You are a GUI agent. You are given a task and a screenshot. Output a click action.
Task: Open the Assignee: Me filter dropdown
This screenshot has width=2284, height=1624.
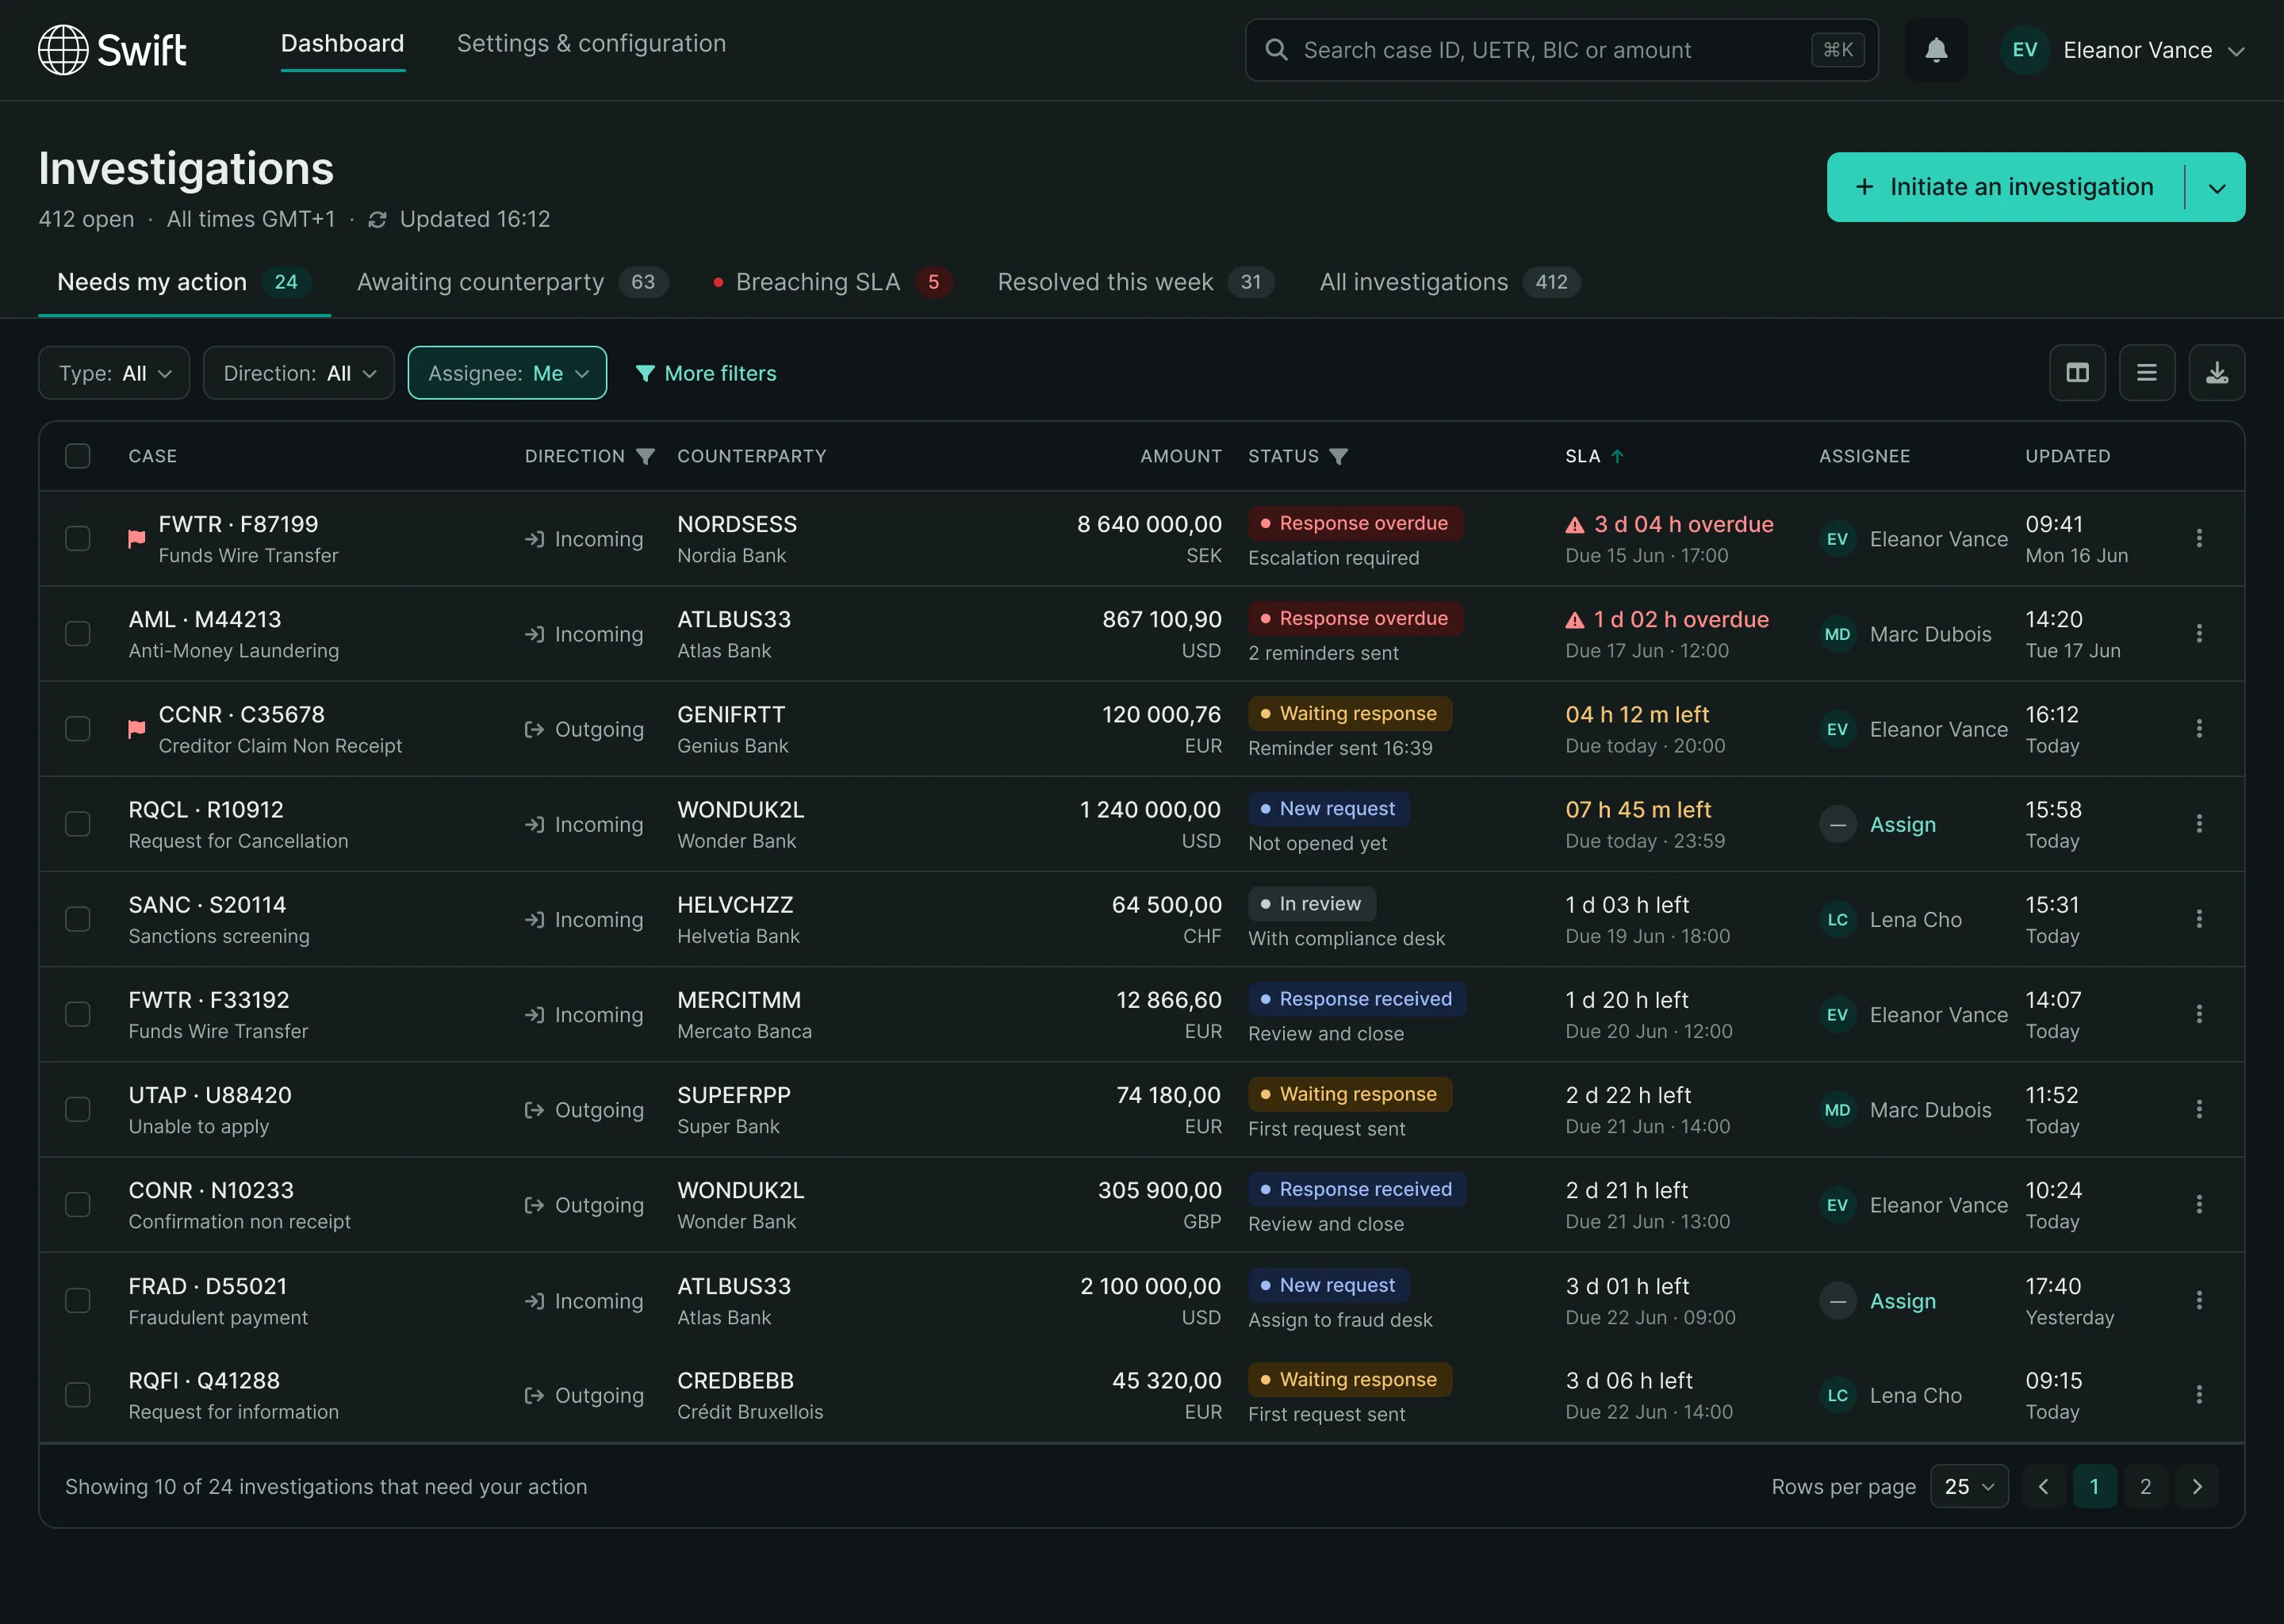tap(507, 373)
